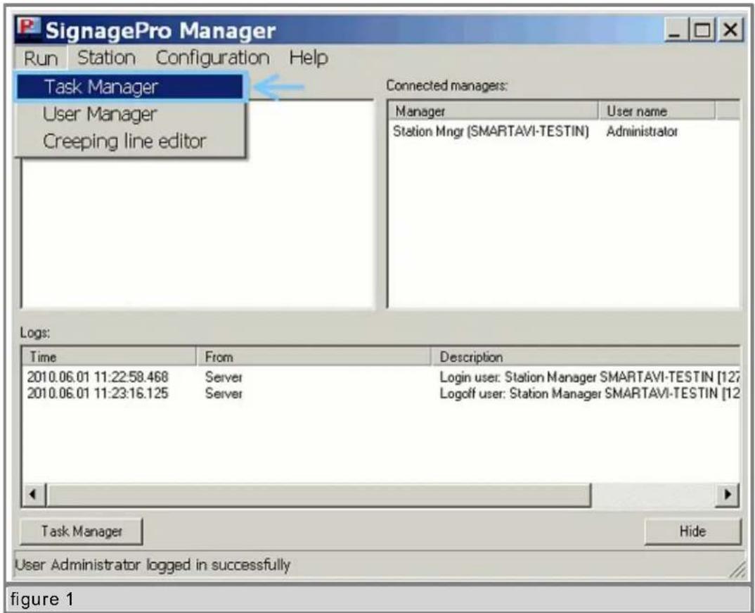
Task: Select log entry 2010.06.01 11:22:58.468
Action: pyautogui.click(x=97, y=377)
